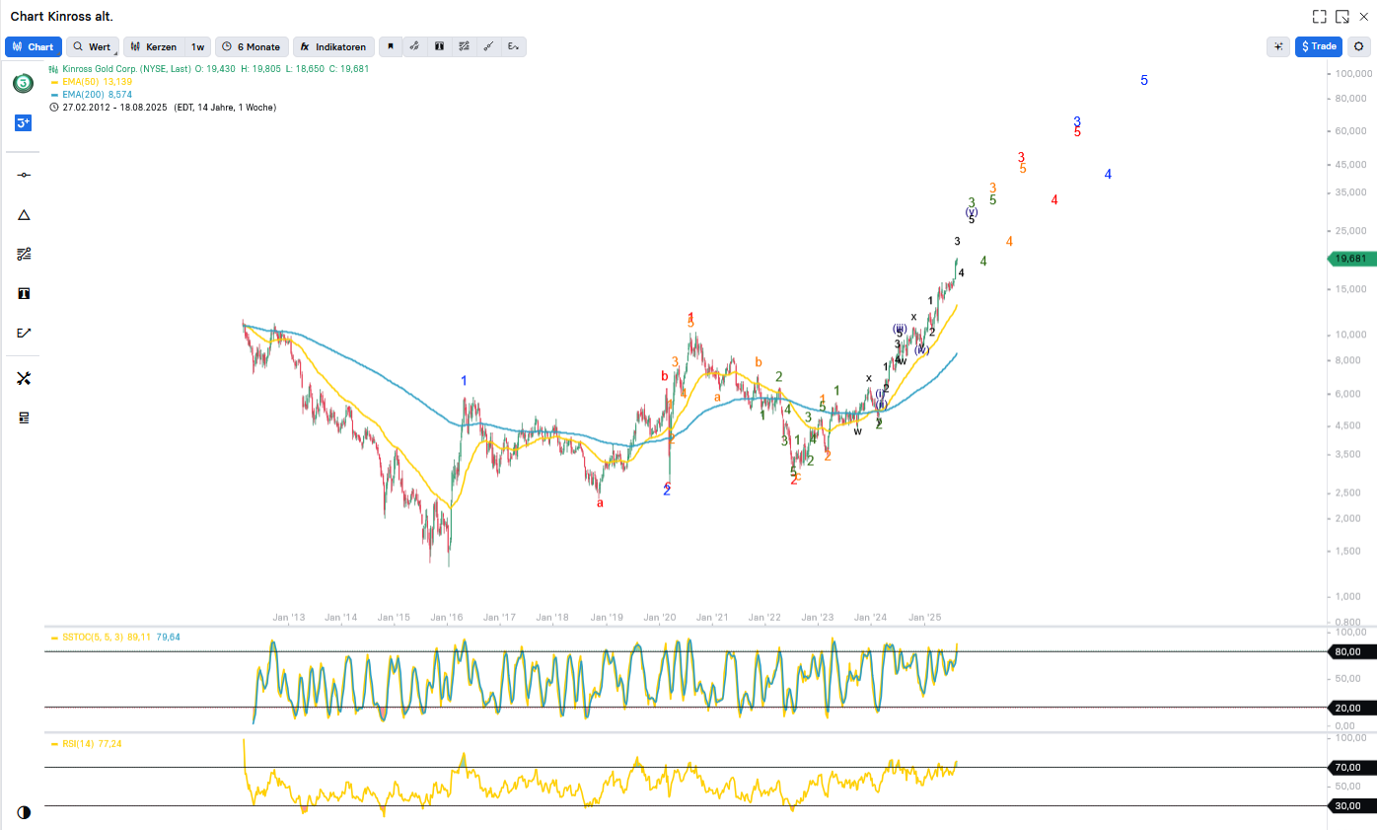Open the Kerzen chart type dropdown
The width and height of the screenshot is (1377, 830).
tap(154, 46)
